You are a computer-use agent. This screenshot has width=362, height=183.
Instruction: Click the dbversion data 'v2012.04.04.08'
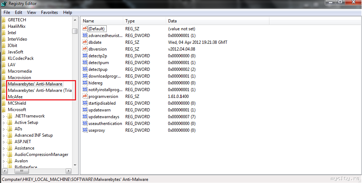[181, 49]
